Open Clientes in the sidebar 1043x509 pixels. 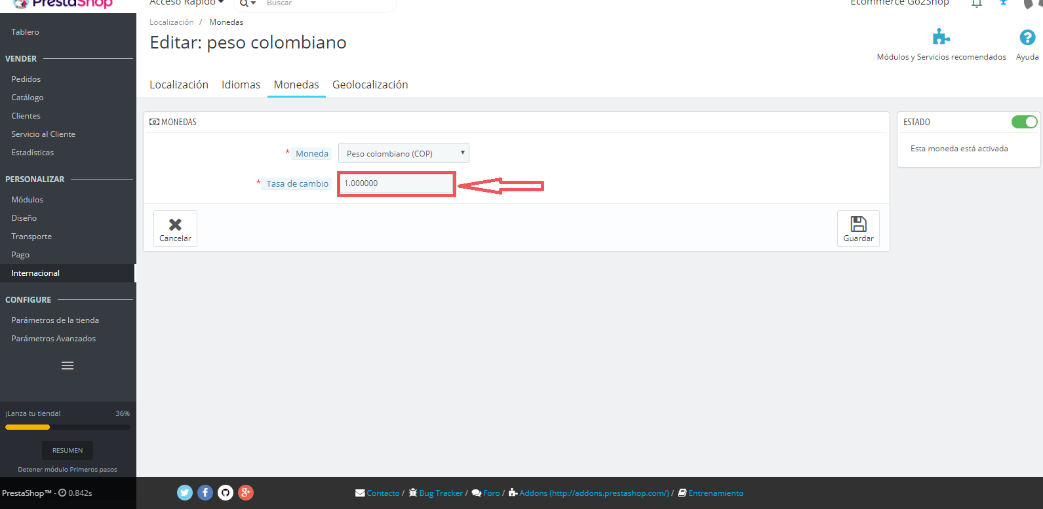click(x=26, y=115)
